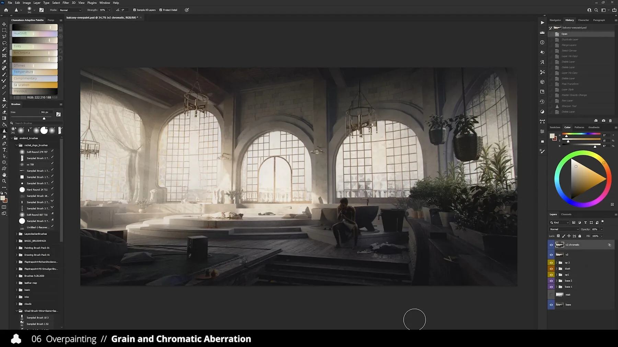
Task: Click the Search Brushes field
Action: click(36, 123)
